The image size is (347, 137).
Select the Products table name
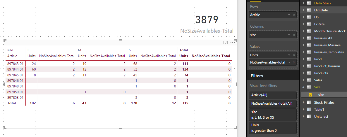pyautogui.click(x=321, y=73)
